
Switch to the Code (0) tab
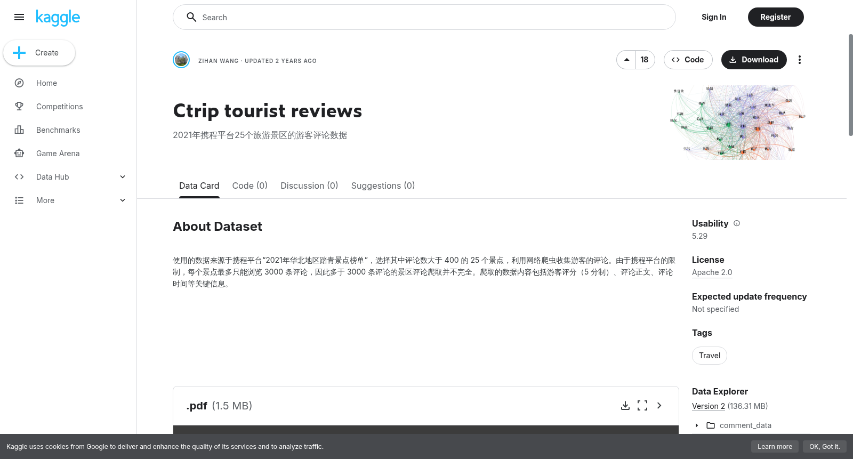pyautogui.click(x=250, y=186)
